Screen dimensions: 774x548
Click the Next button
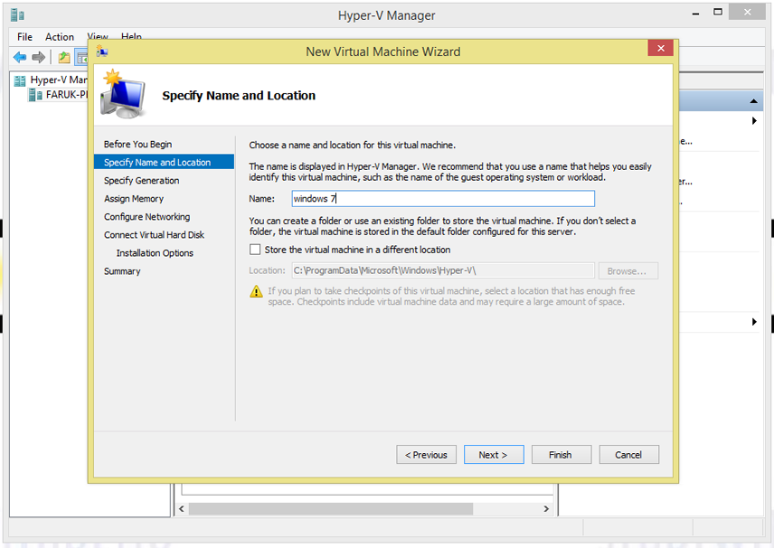tap(494, 454)
